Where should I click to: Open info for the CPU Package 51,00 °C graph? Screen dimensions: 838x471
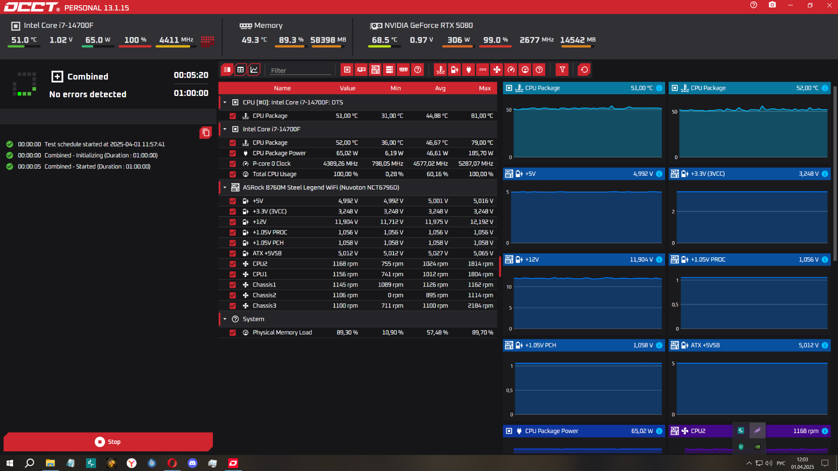point(659,88)
